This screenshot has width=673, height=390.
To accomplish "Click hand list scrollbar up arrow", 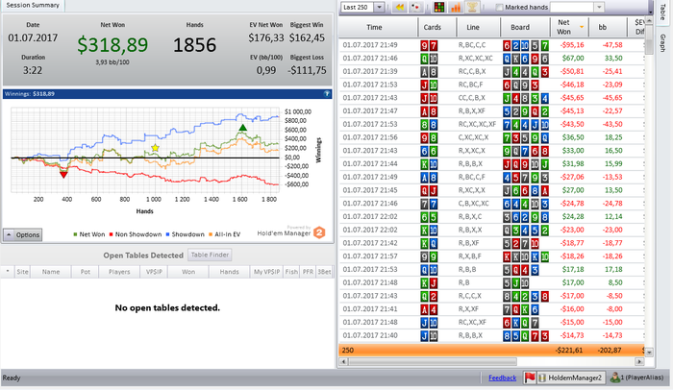I will coord(649,22).
